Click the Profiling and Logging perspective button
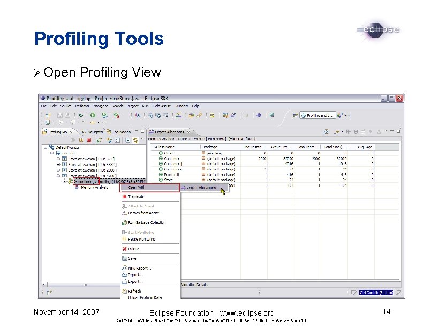Viewport: 424px width, 328px height. [317, 115]
